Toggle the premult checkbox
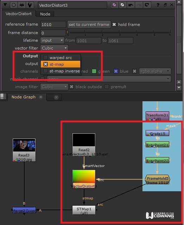The image size is (184, 225). (107, 87)
